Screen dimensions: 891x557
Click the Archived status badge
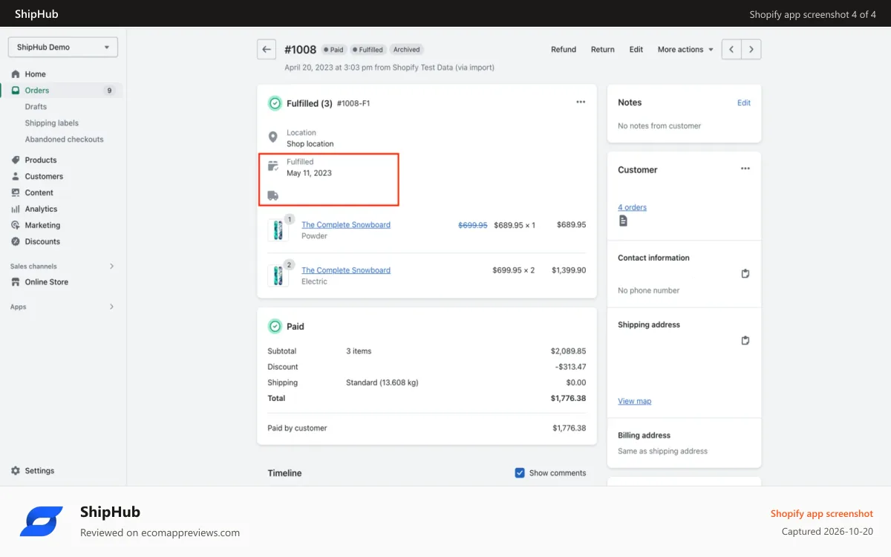pos(406,50)
